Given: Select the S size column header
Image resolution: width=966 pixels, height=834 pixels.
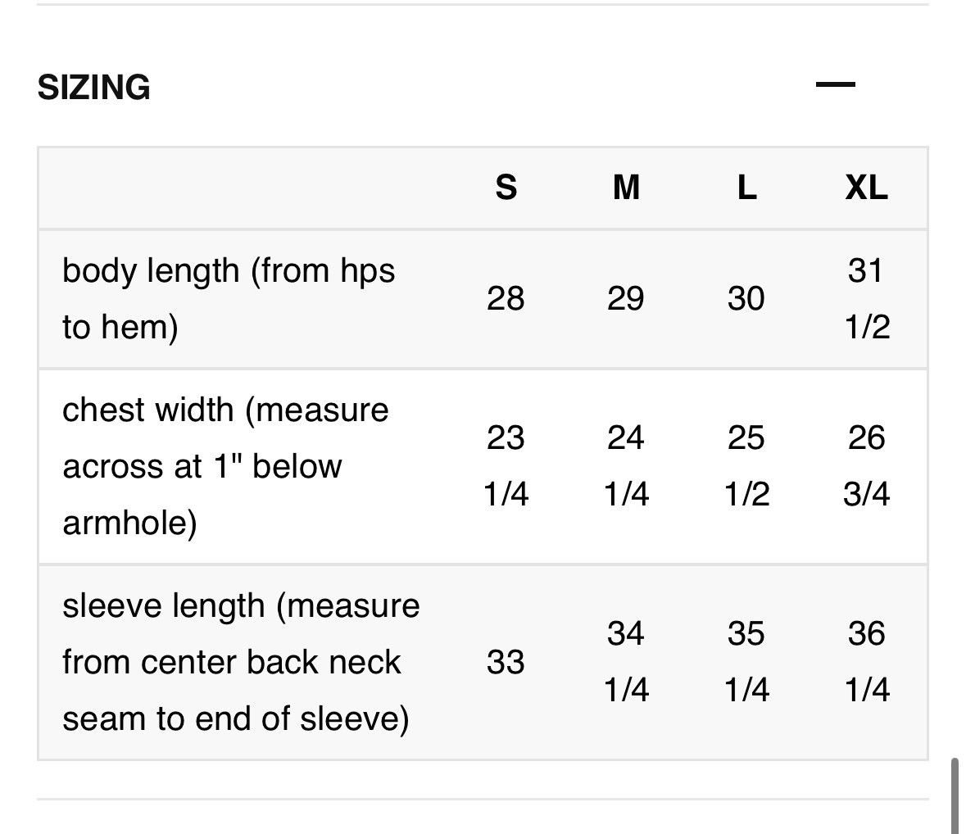Looking at the screenshot, I should coord(506,188).
